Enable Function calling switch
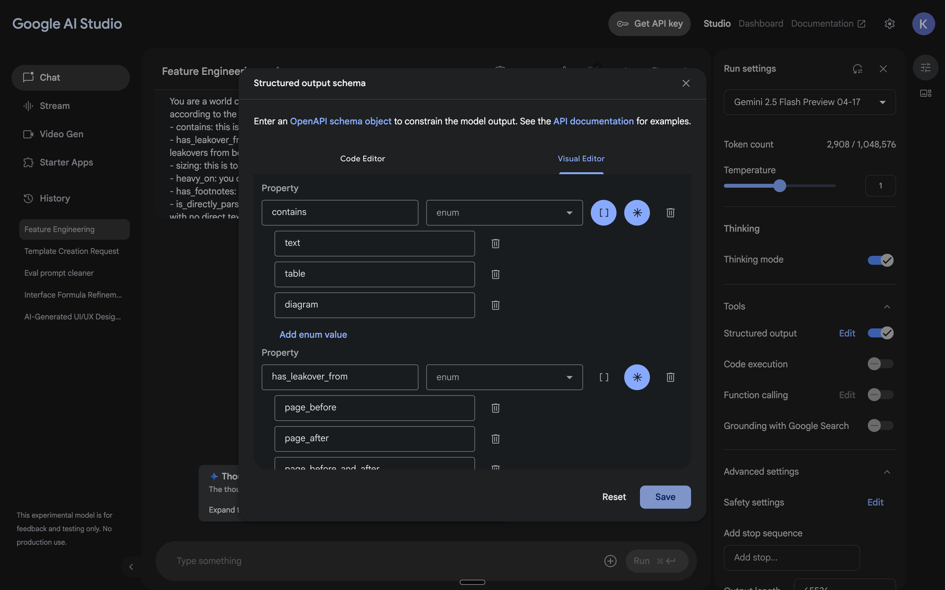The width and height of the screenshot is (945, 590). click(x=880, y=395)
